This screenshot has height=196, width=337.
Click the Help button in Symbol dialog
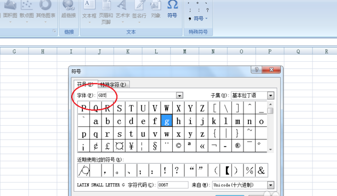click(x=256, y=70)
